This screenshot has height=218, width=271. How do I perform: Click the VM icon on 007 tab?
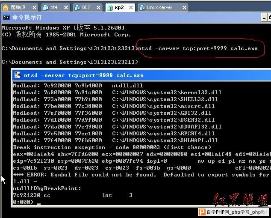click(77, 7)
